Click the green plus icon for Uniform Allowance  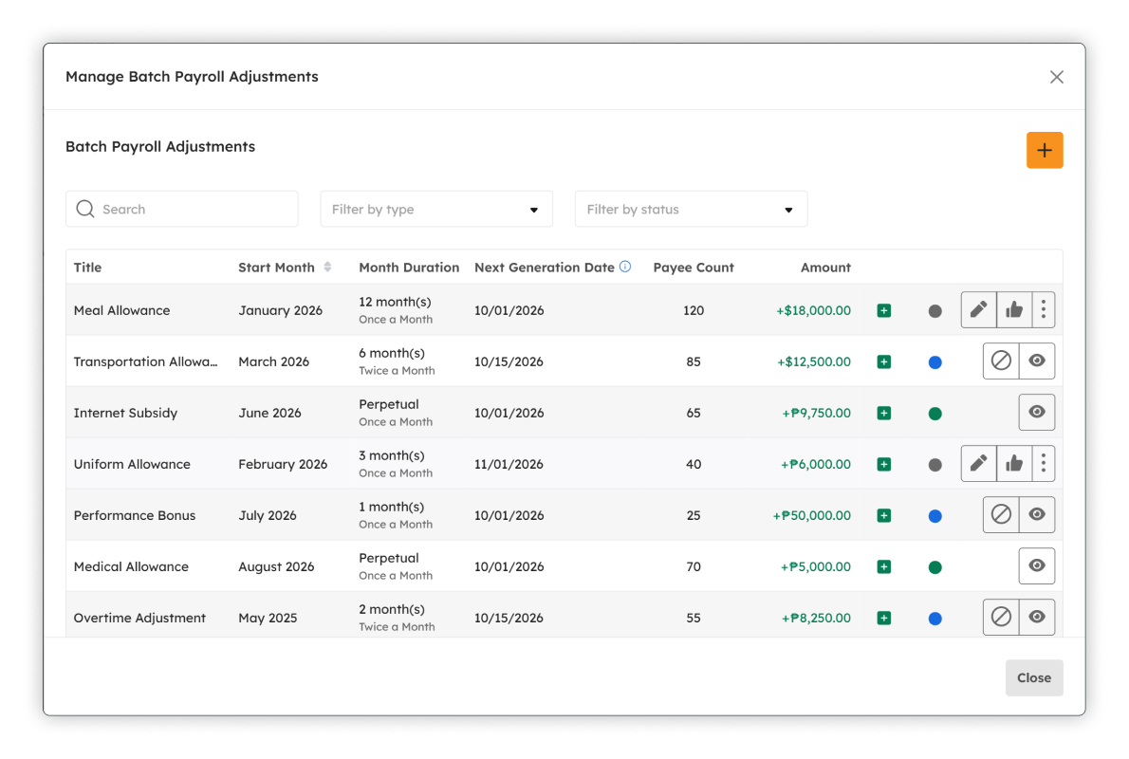(x=884, y=465)
